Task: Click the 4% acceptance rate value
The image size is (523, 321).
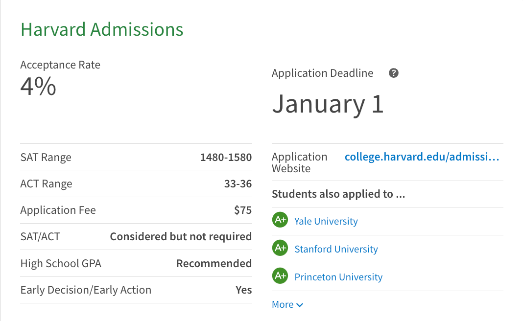Action: [x=38, y=87]
